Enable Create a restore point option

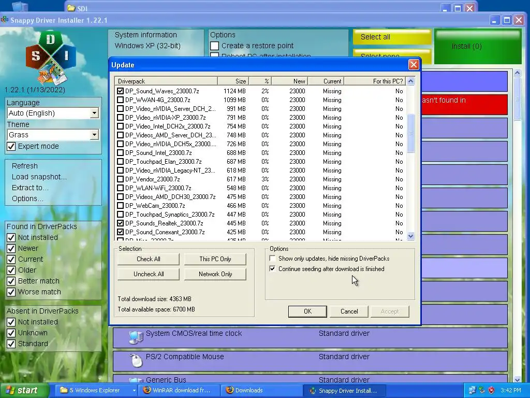point(215,46)
